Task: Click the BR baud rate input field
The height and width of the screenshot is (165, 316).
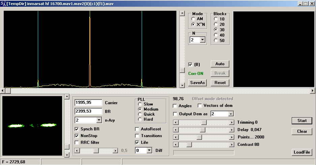Action: click(x=88, y=111)
